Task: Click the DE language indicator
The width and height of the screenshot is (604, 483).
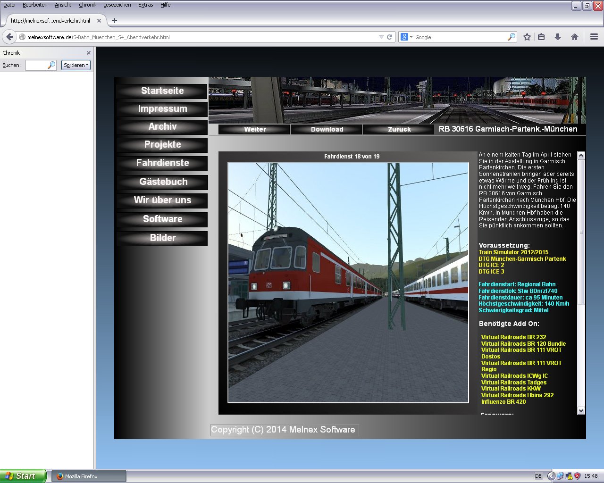Action: click(x=538, y=476)
